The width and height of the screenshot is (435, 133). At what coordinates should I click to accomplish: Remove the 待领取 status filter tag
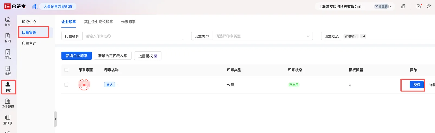pyautogui.click(x=356, y=36)
